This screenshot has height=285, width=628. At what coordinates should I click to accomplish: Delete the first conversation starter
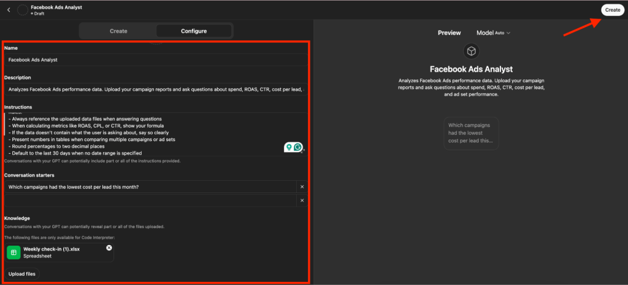(302, 187)
